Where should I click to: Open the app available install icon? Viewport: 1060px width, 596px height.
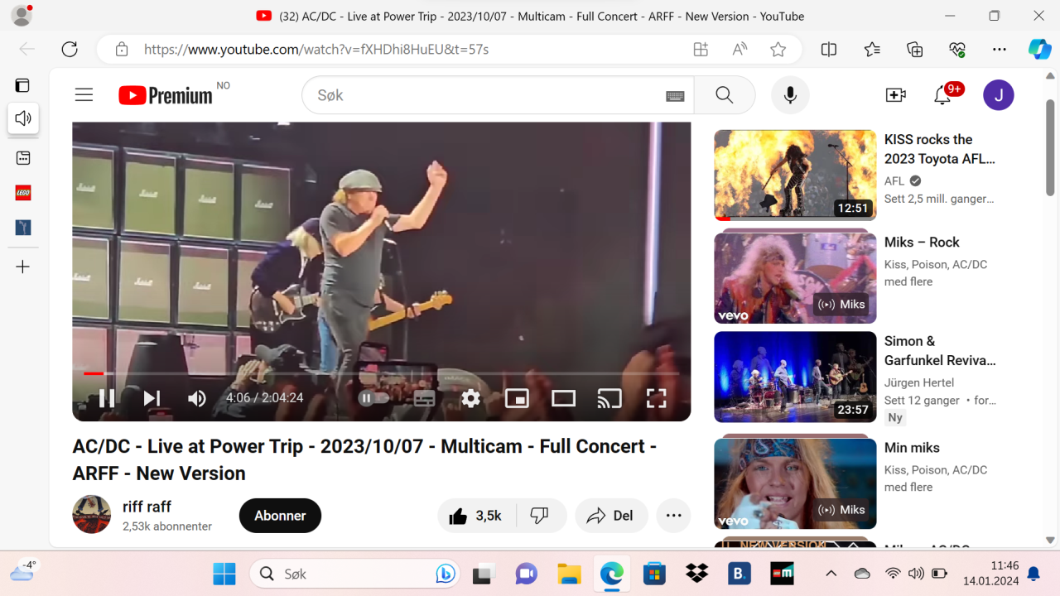point(701,49)
